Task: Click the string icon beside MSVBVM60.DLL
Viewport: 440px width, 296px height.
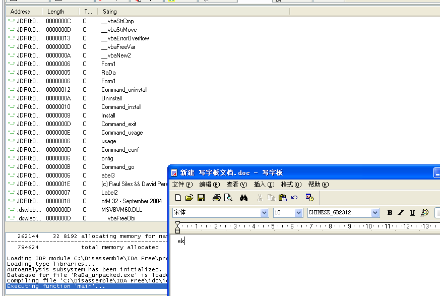Action: pos(12,209)
